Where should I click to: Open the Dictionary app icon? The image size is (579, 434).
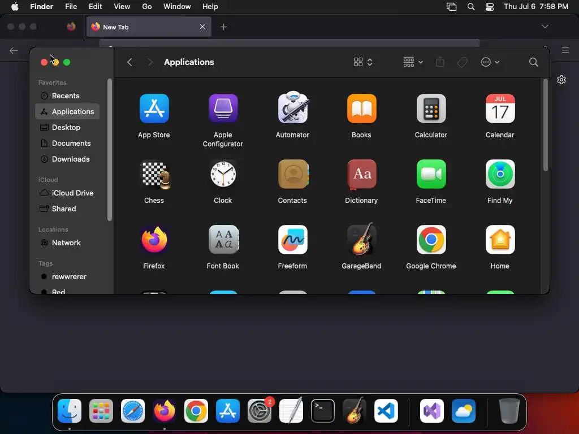(361, 174)
